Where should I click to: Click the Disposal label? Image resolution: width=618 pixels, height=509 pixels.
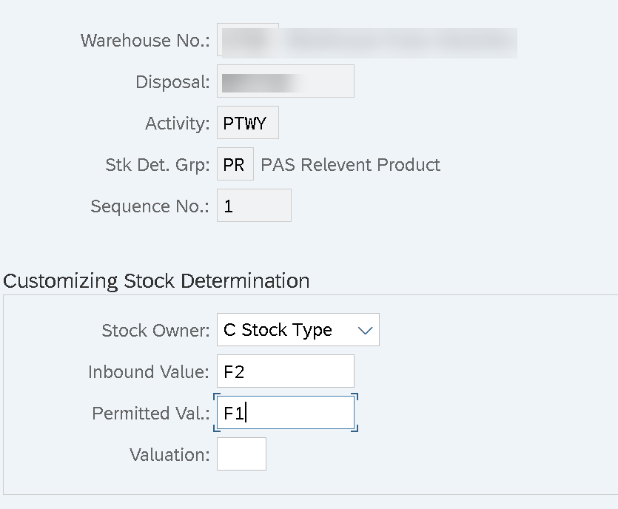(172, 81)
